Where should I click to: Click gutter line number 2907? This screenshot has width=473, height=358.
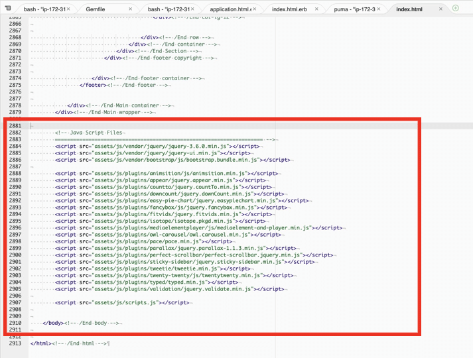[x=15, y=302]
